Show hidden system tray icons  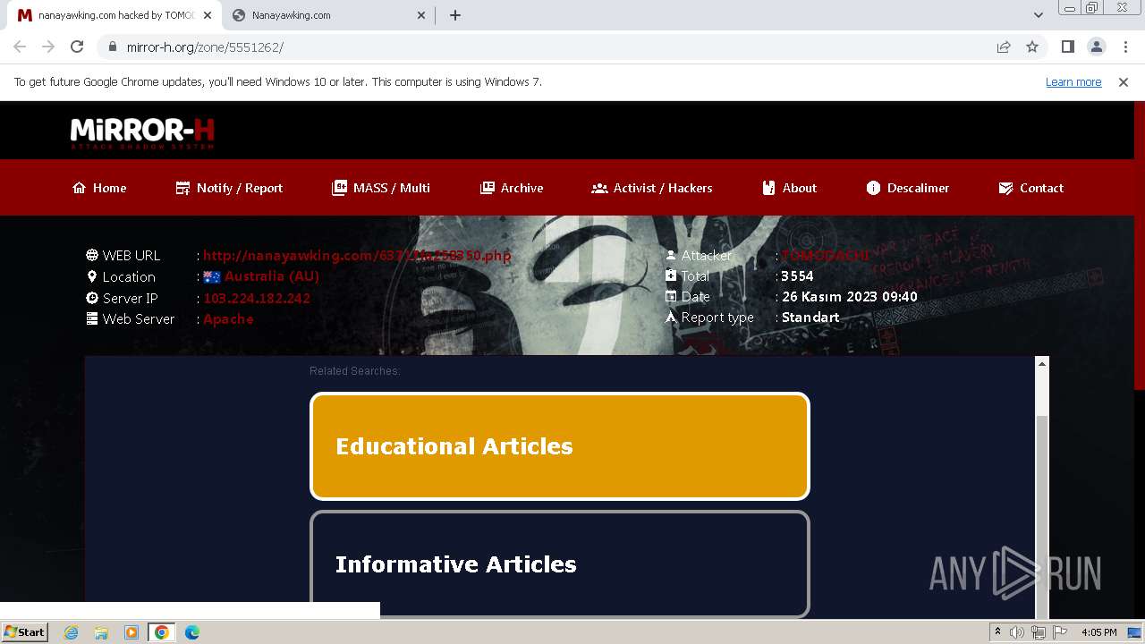click(997, 632)
